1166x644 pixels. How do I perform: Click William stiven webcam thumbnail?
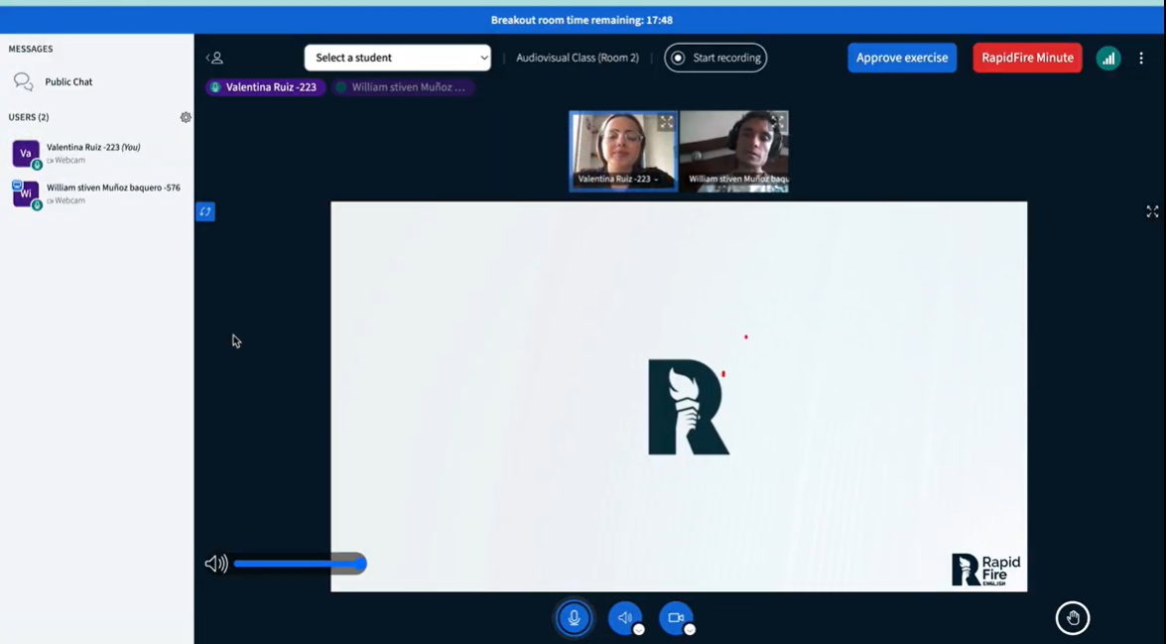734,152
